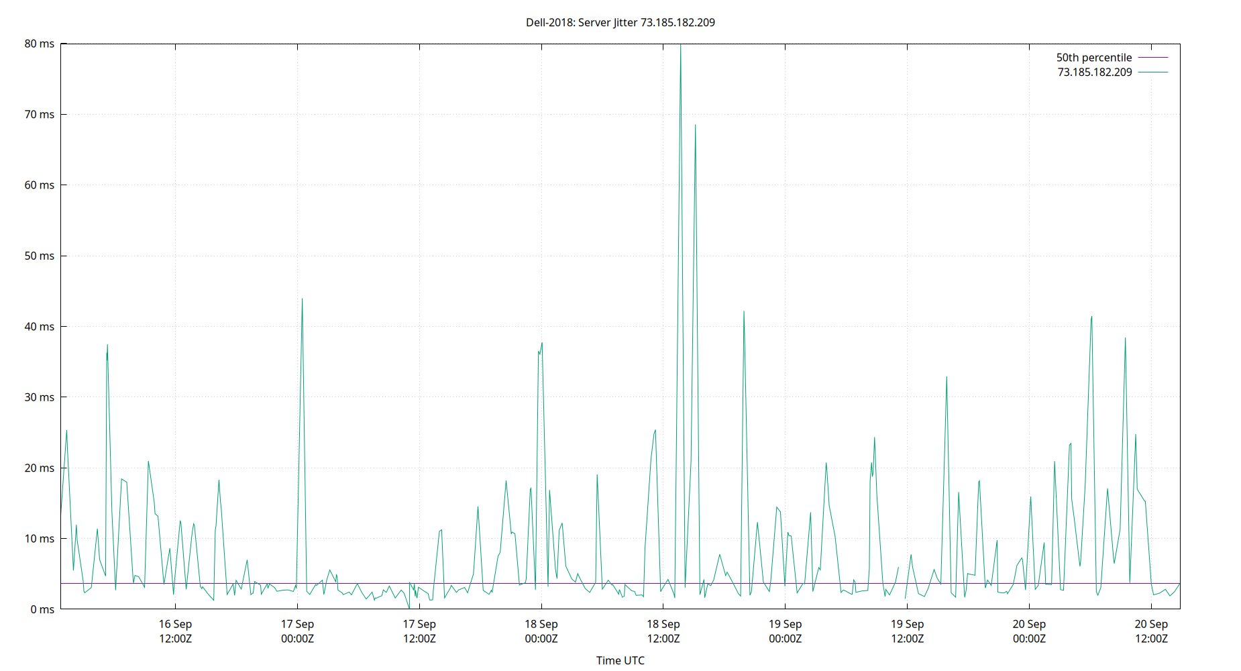Select the 18 Sep 12:00Z tick label
1241x671 pixels.
(663, 631)
